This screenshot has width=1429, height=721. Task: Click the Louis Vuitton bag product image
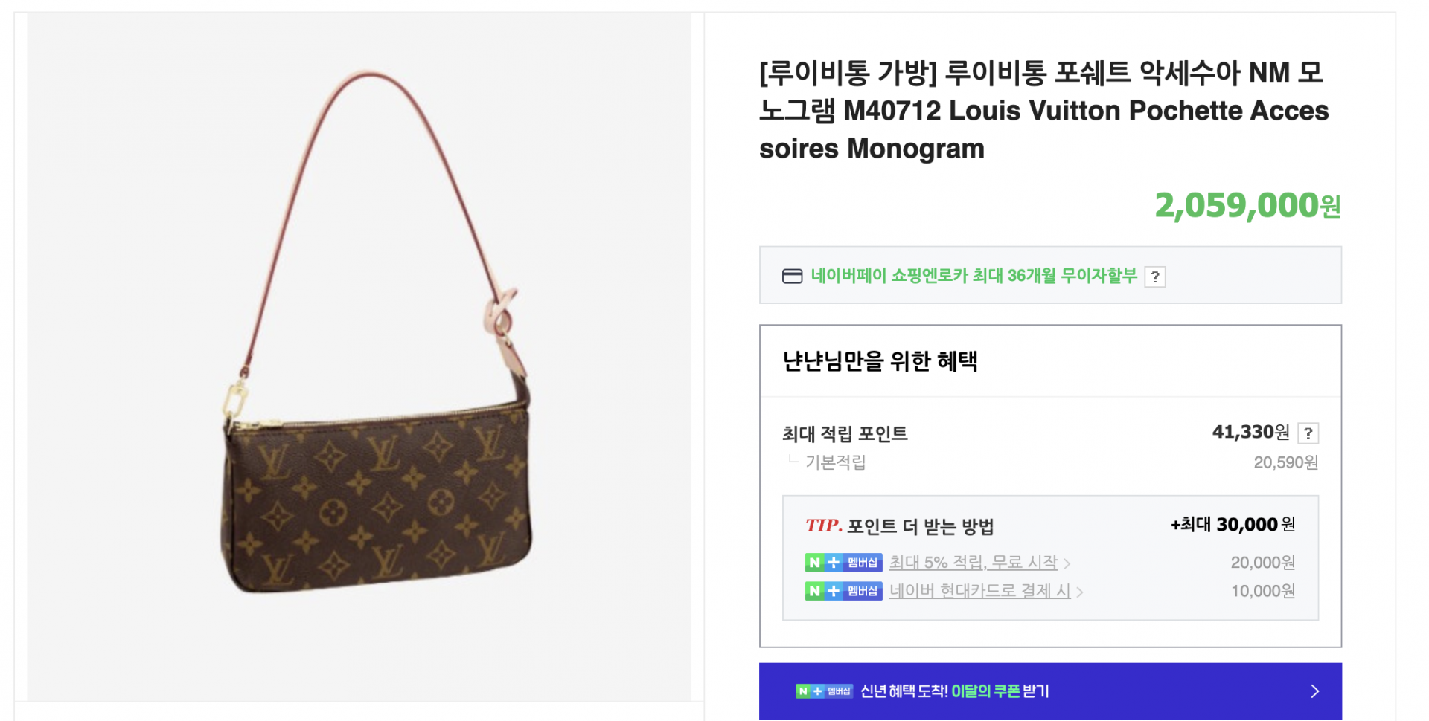coord(359,356)
